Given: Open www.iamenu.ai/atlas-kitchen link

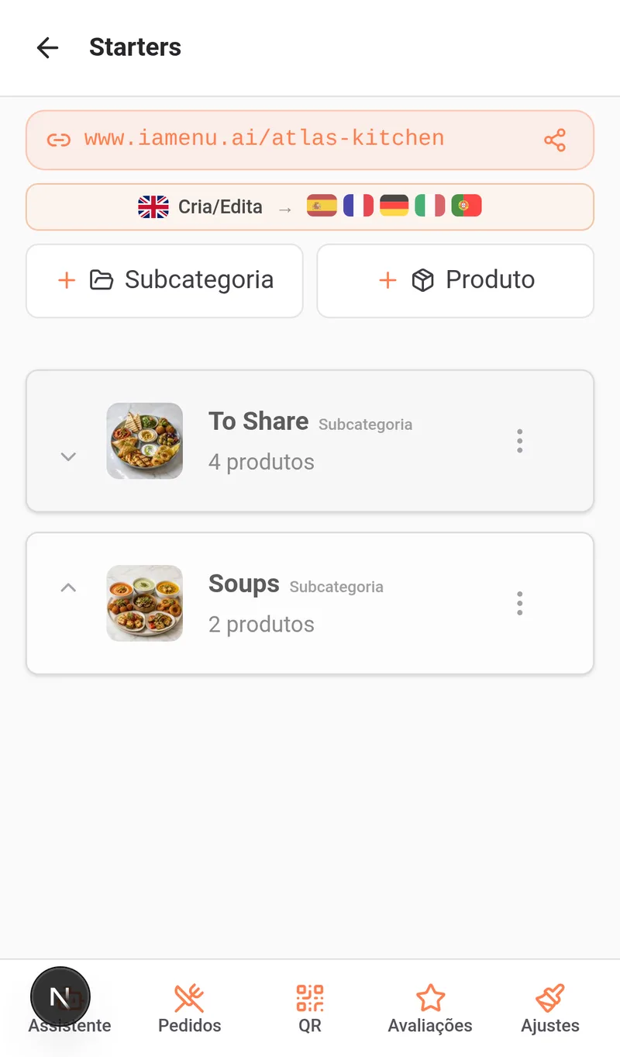Looking at the screenshot, I should tap(264, 139).
